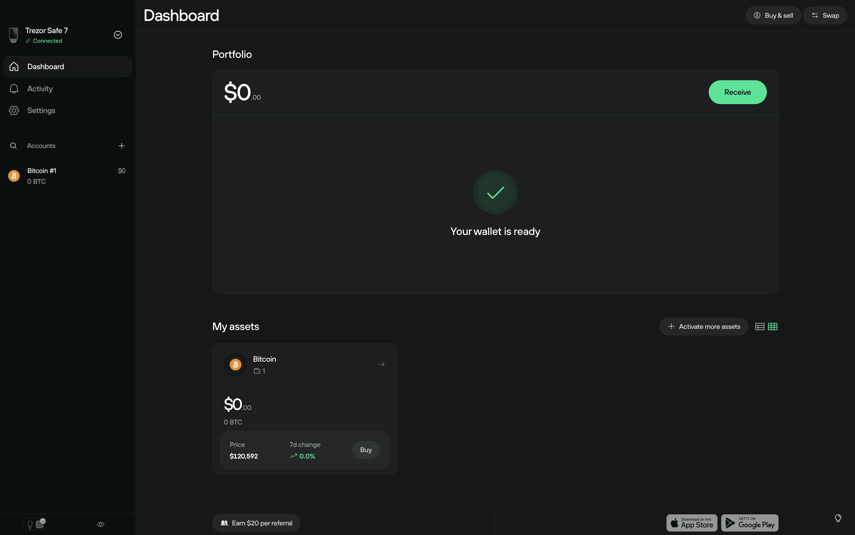
Task: Go to the Activity section
Action: [40, 89]
